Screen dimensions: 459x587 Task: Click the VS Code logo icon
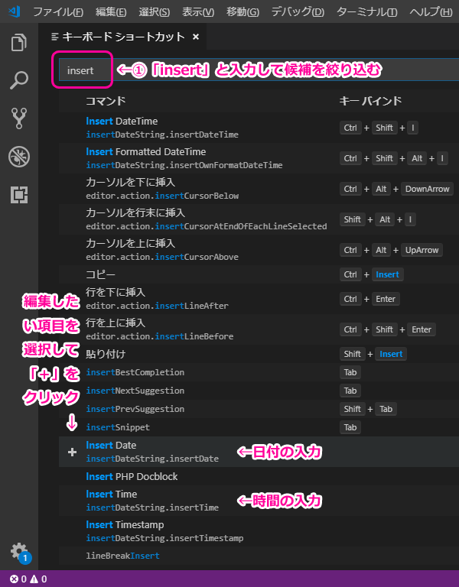click(15, 11)
